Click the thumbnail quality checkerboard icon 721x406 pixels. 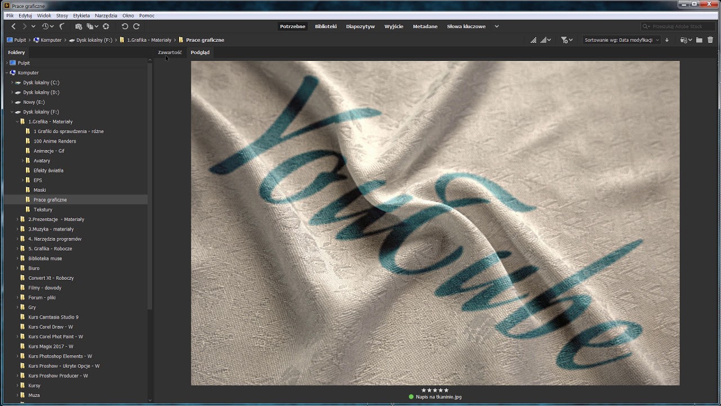[533, 40]
